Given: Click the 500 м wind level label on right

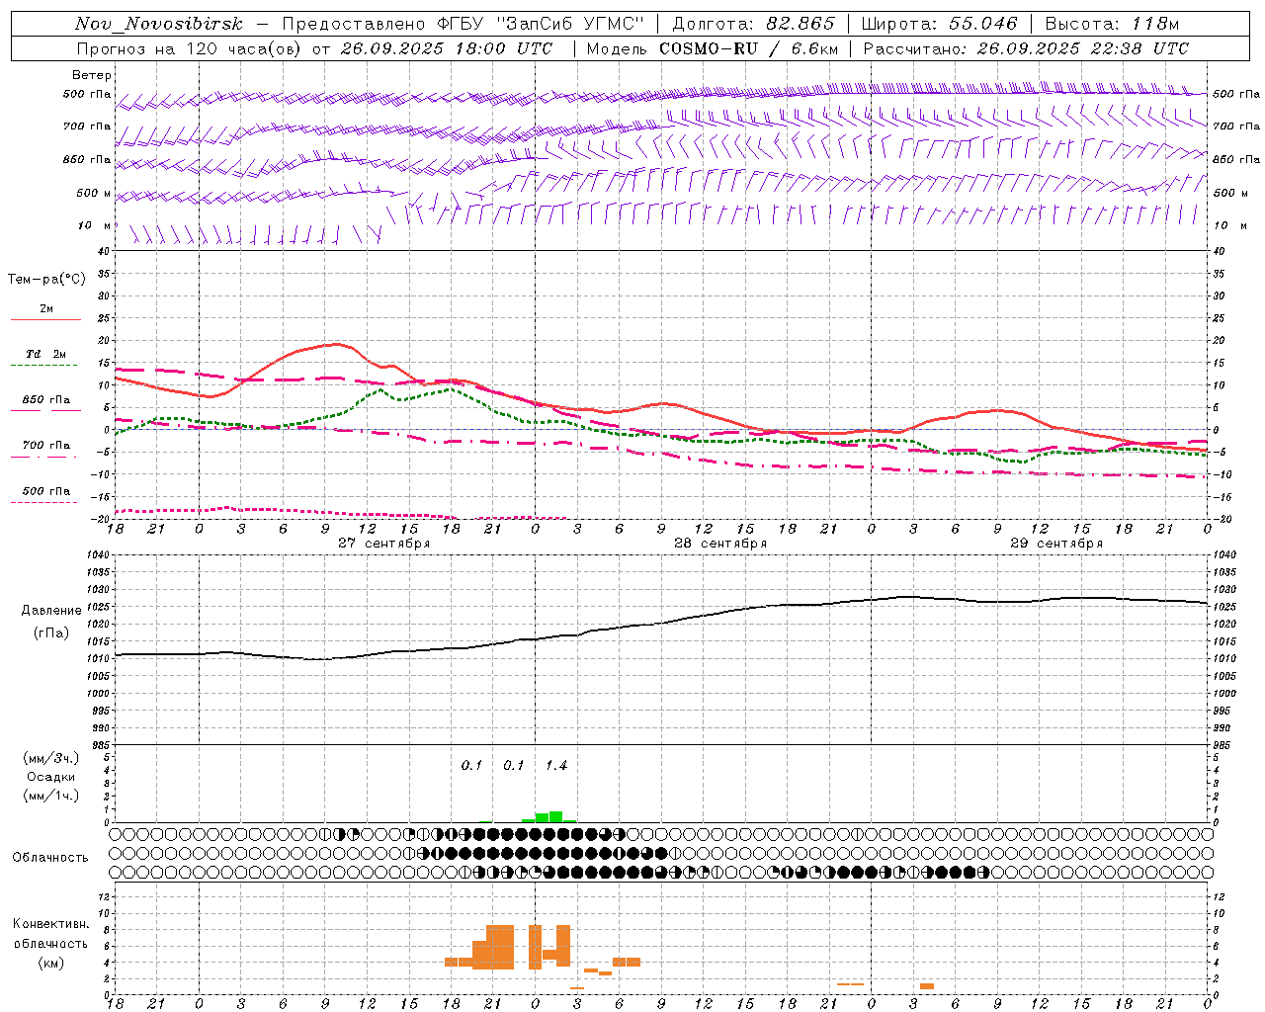Looking at the screenshot, I should tap(1230, 193).
